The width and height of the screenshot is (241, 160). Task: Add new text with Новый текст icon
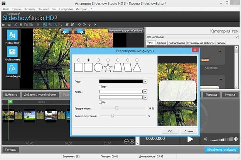[x=12, y=35]
